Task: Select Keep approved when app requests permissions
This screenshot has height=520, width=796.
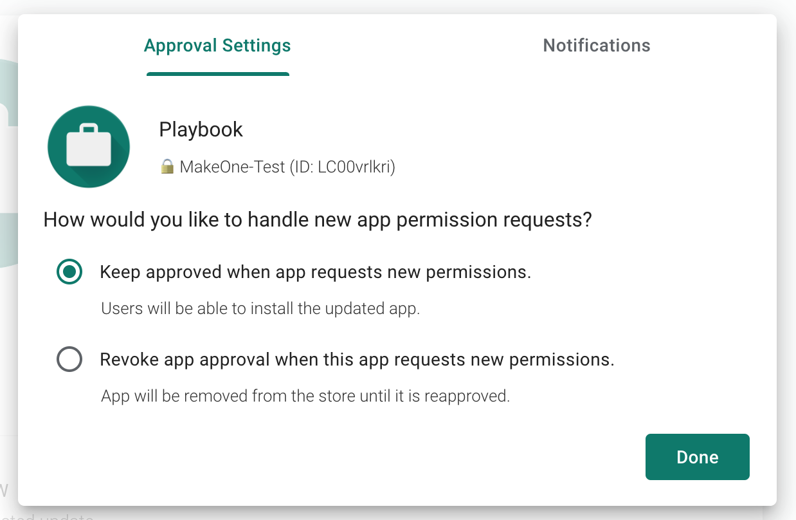Action: (x=69, y=272)
